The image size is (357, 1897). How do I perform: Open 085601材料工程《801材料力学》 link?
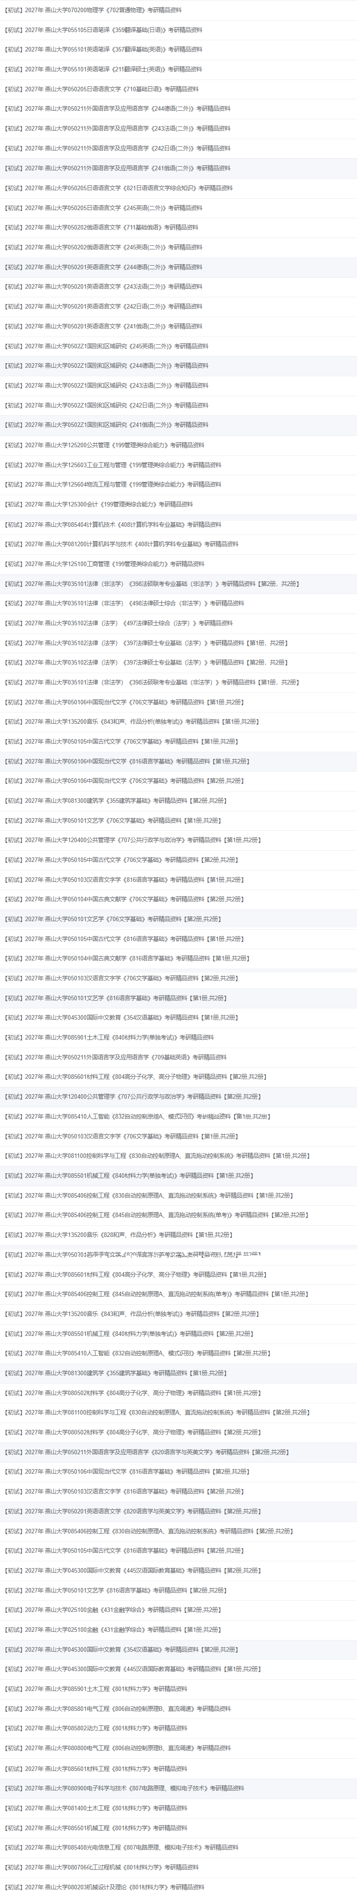[97, 1768]
